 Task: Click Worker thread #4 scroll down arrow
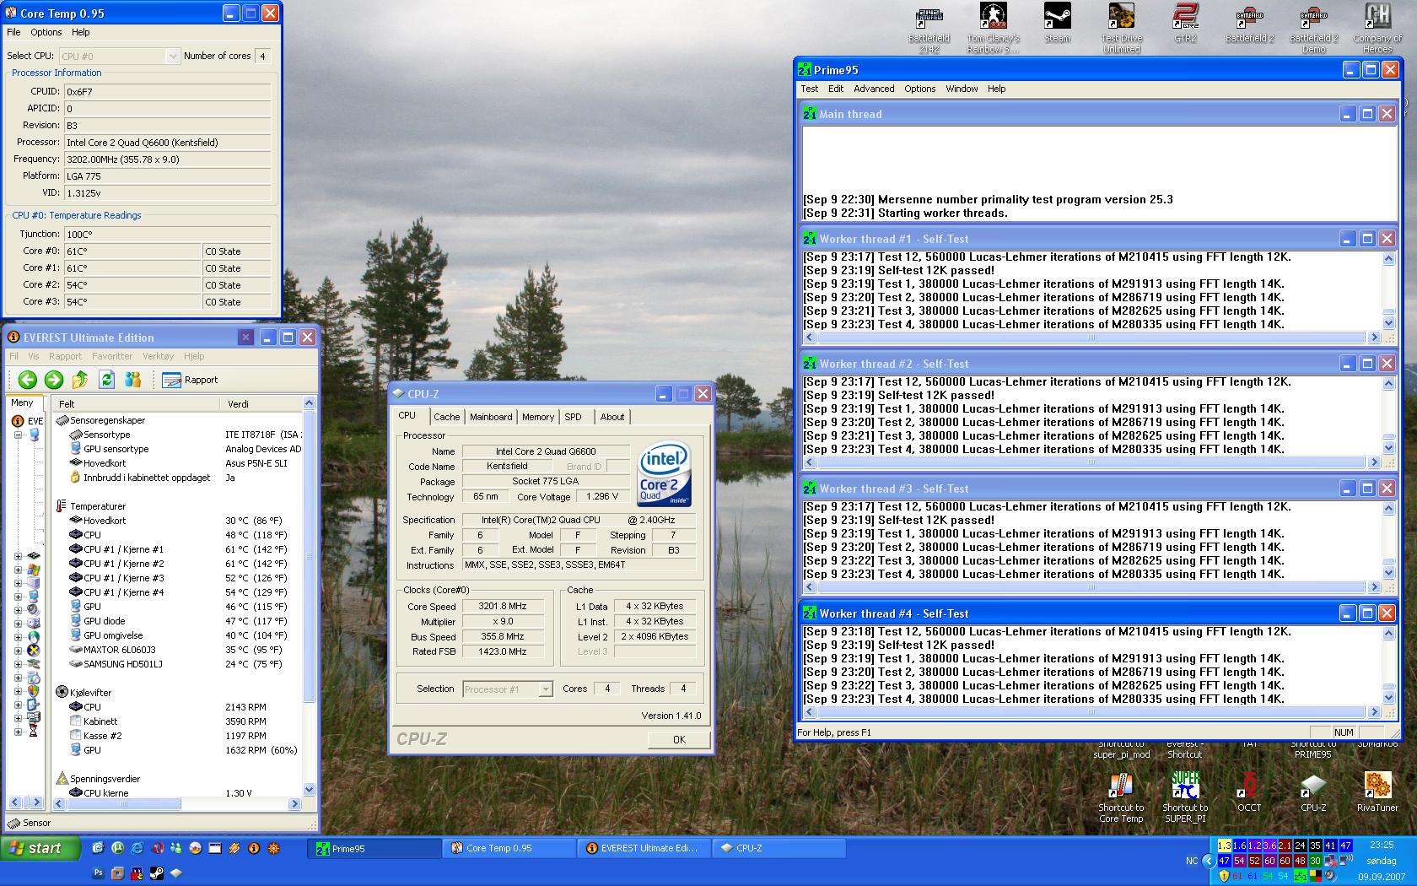[x=1389, y=698]
